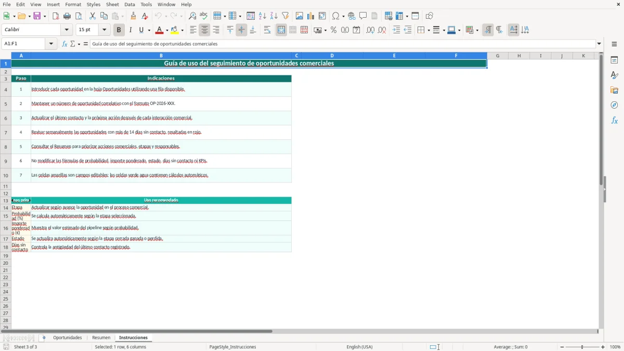The width and height of the screenshot is (624, 351).
Task: Open sidebar Properties panel
Action: click(x=615, y=60)
